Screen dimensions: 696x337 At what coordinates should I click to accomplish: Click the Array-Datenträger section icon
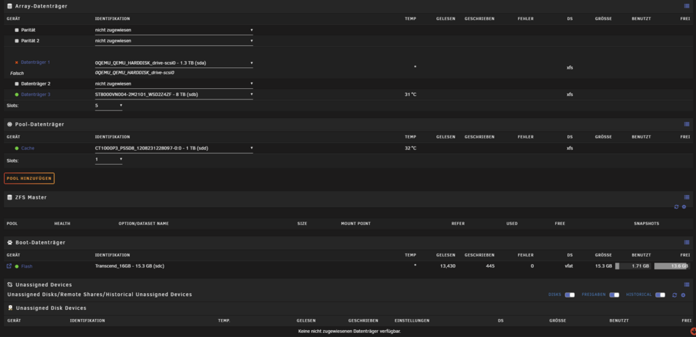coord(10,6)
